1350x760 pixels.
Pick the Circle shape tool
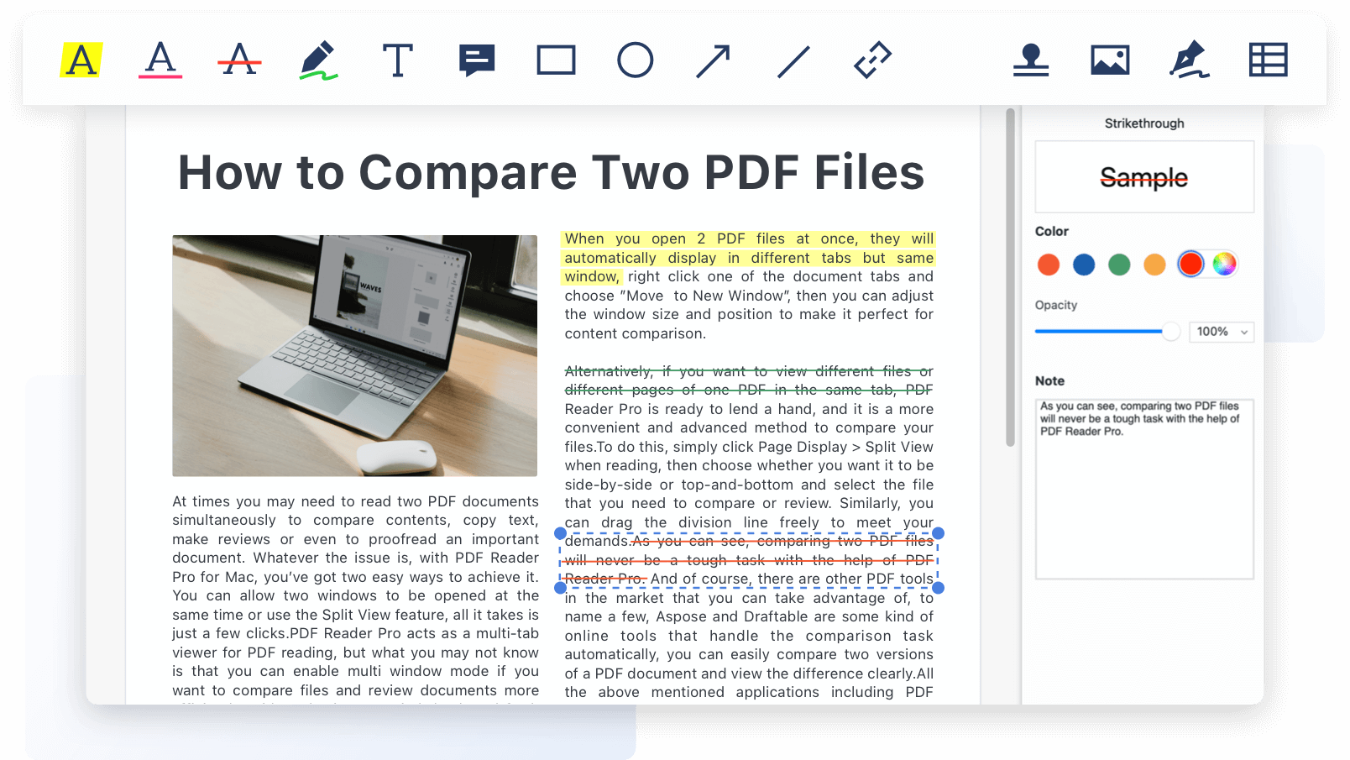click(635, 60)
